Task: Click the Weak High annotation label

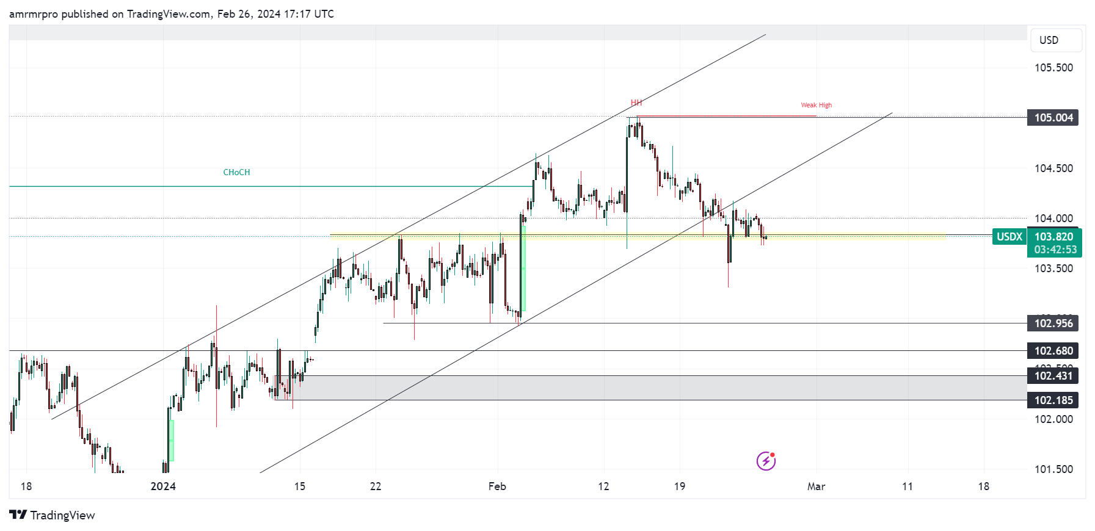Action: pyautogui.click(x=817, y=105)
